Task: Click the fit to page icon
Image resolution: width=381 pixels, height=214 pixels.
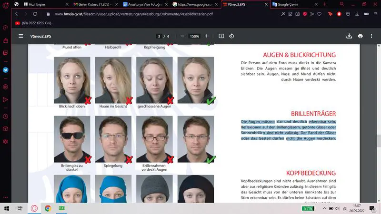Action: 221,36
